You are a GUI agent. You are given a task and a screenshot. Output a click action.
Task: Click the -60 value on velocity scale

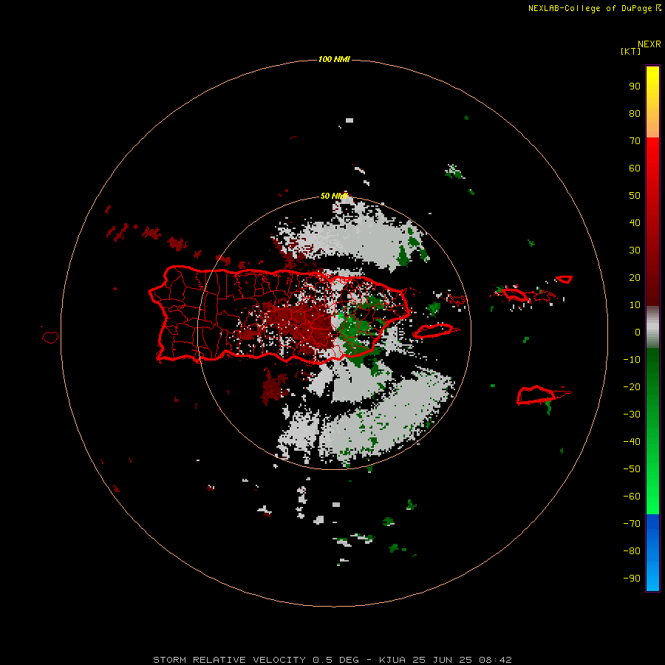[x=632, y=497]
